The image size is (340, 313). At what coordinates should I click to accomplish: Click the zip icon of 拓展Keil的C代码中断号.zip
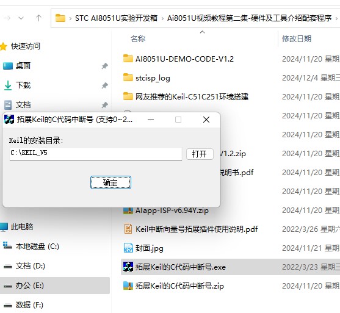[x=128, y=286]
